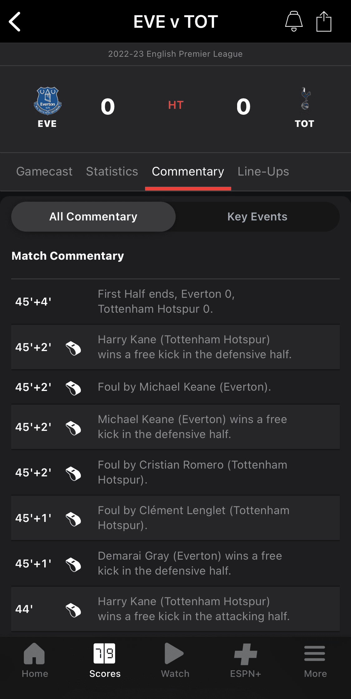Tap the Scores scoreboard icon

pos(105,653)
